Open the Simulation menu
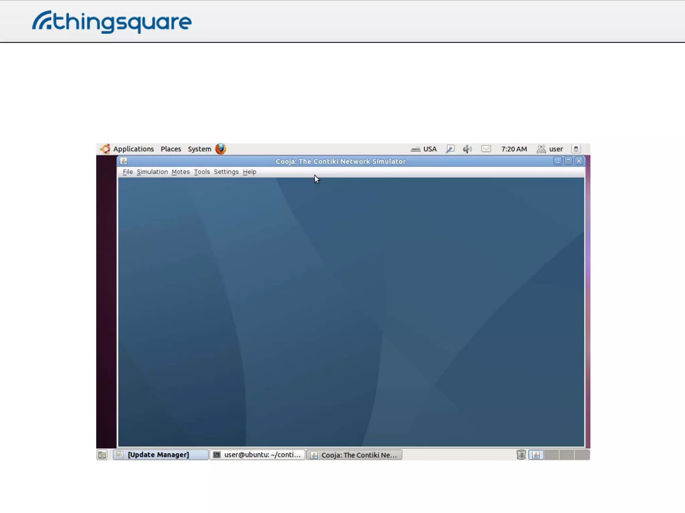Image resolution: width=685 pixels, height=513 pixels. 152,172
